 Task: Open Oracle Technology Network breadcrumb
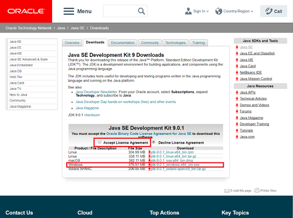coord(29,28)
